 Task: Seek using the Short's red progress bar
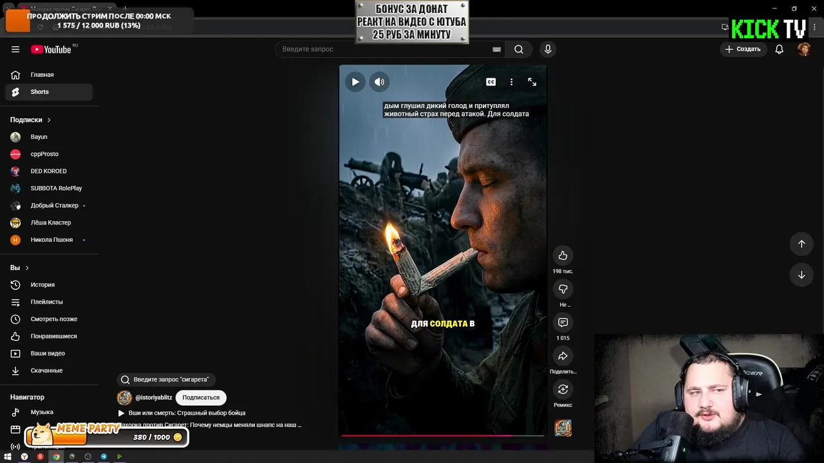point(442,435)
